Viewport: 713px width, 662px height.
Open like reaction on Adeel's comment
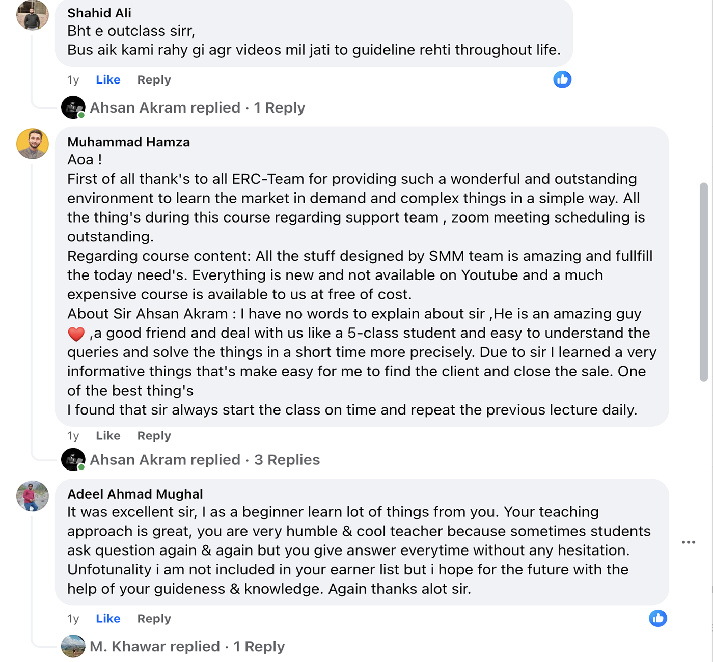657,618
